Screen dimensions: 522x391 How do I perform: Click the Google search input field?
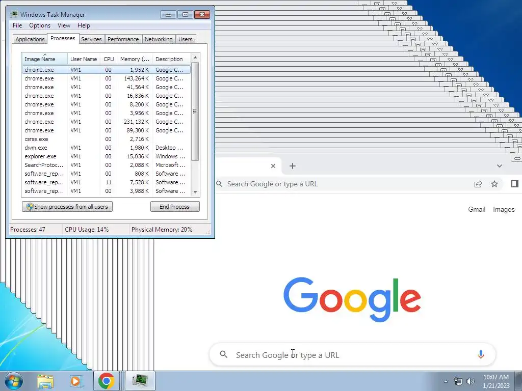click(x=353, y=355)
